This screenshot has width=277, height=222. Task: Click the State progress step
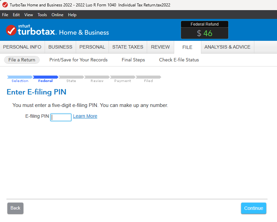tap(71, 79)
